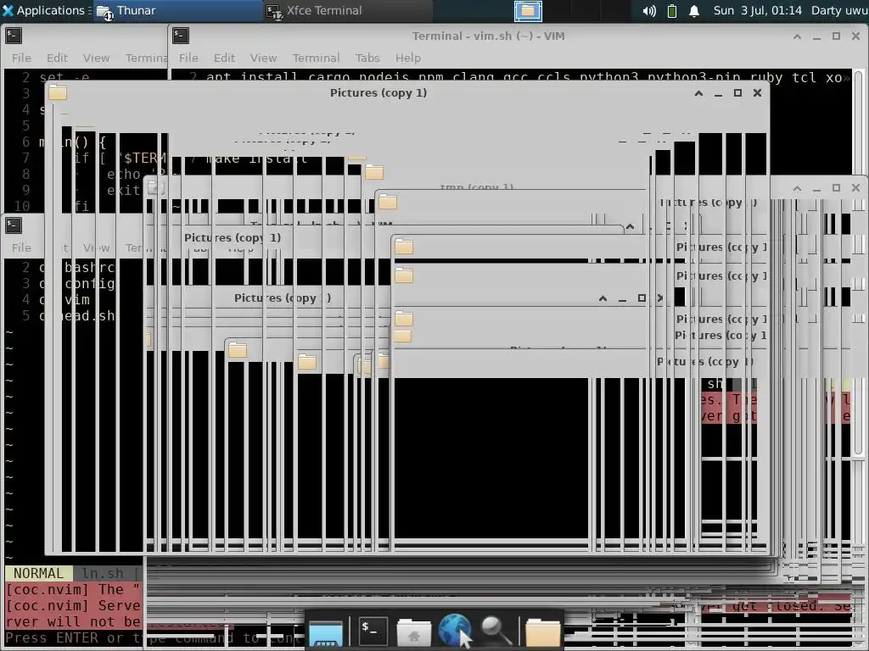Open the Darty uwu user menu
This screenshot has width=869, height=651.
(x=839, y=10)
